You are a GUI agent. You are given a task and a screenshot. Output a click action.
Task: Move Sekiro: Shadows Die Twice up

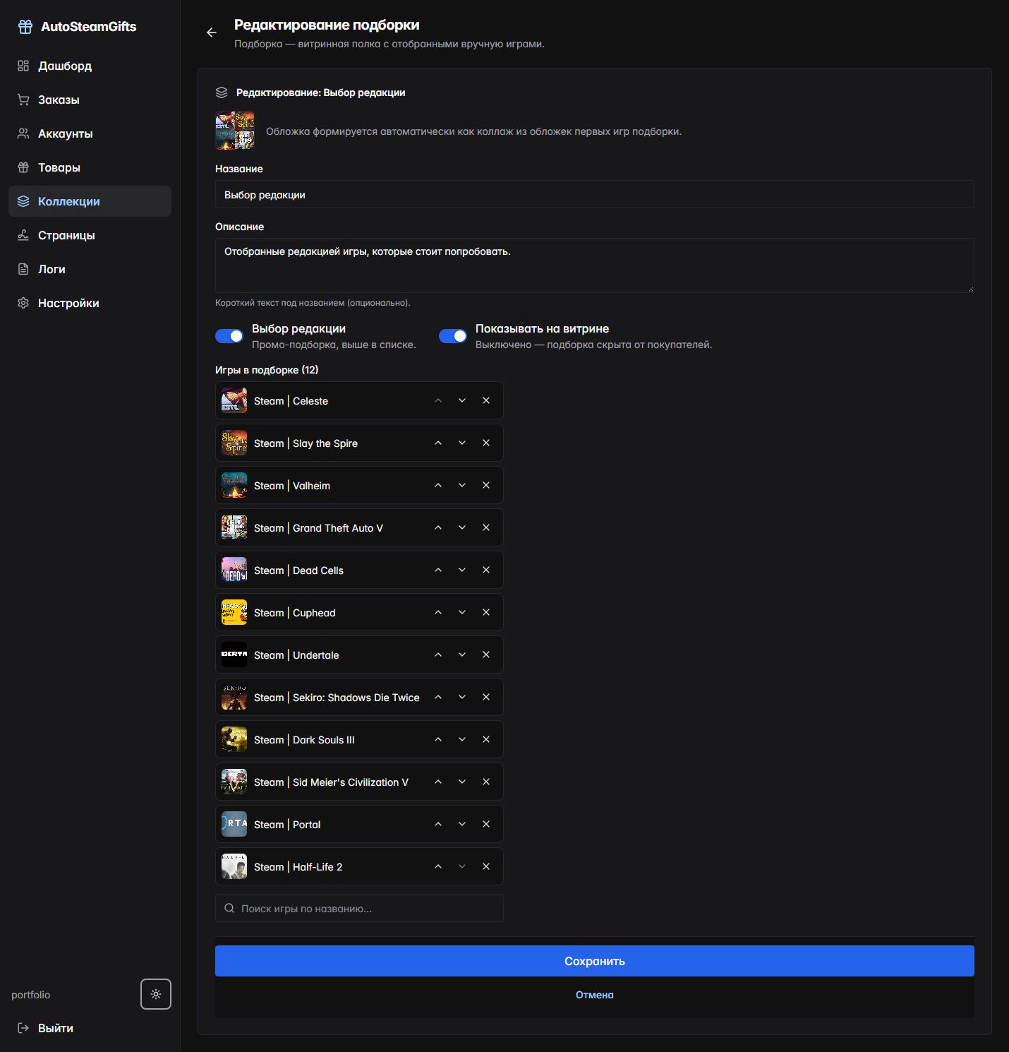(x=438, y=697)
